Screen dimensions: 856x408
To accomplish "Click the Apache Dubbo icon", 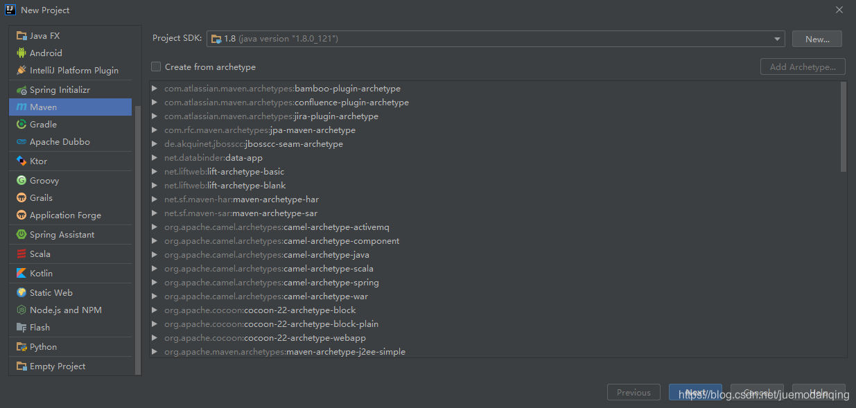I will coord(21,142).
